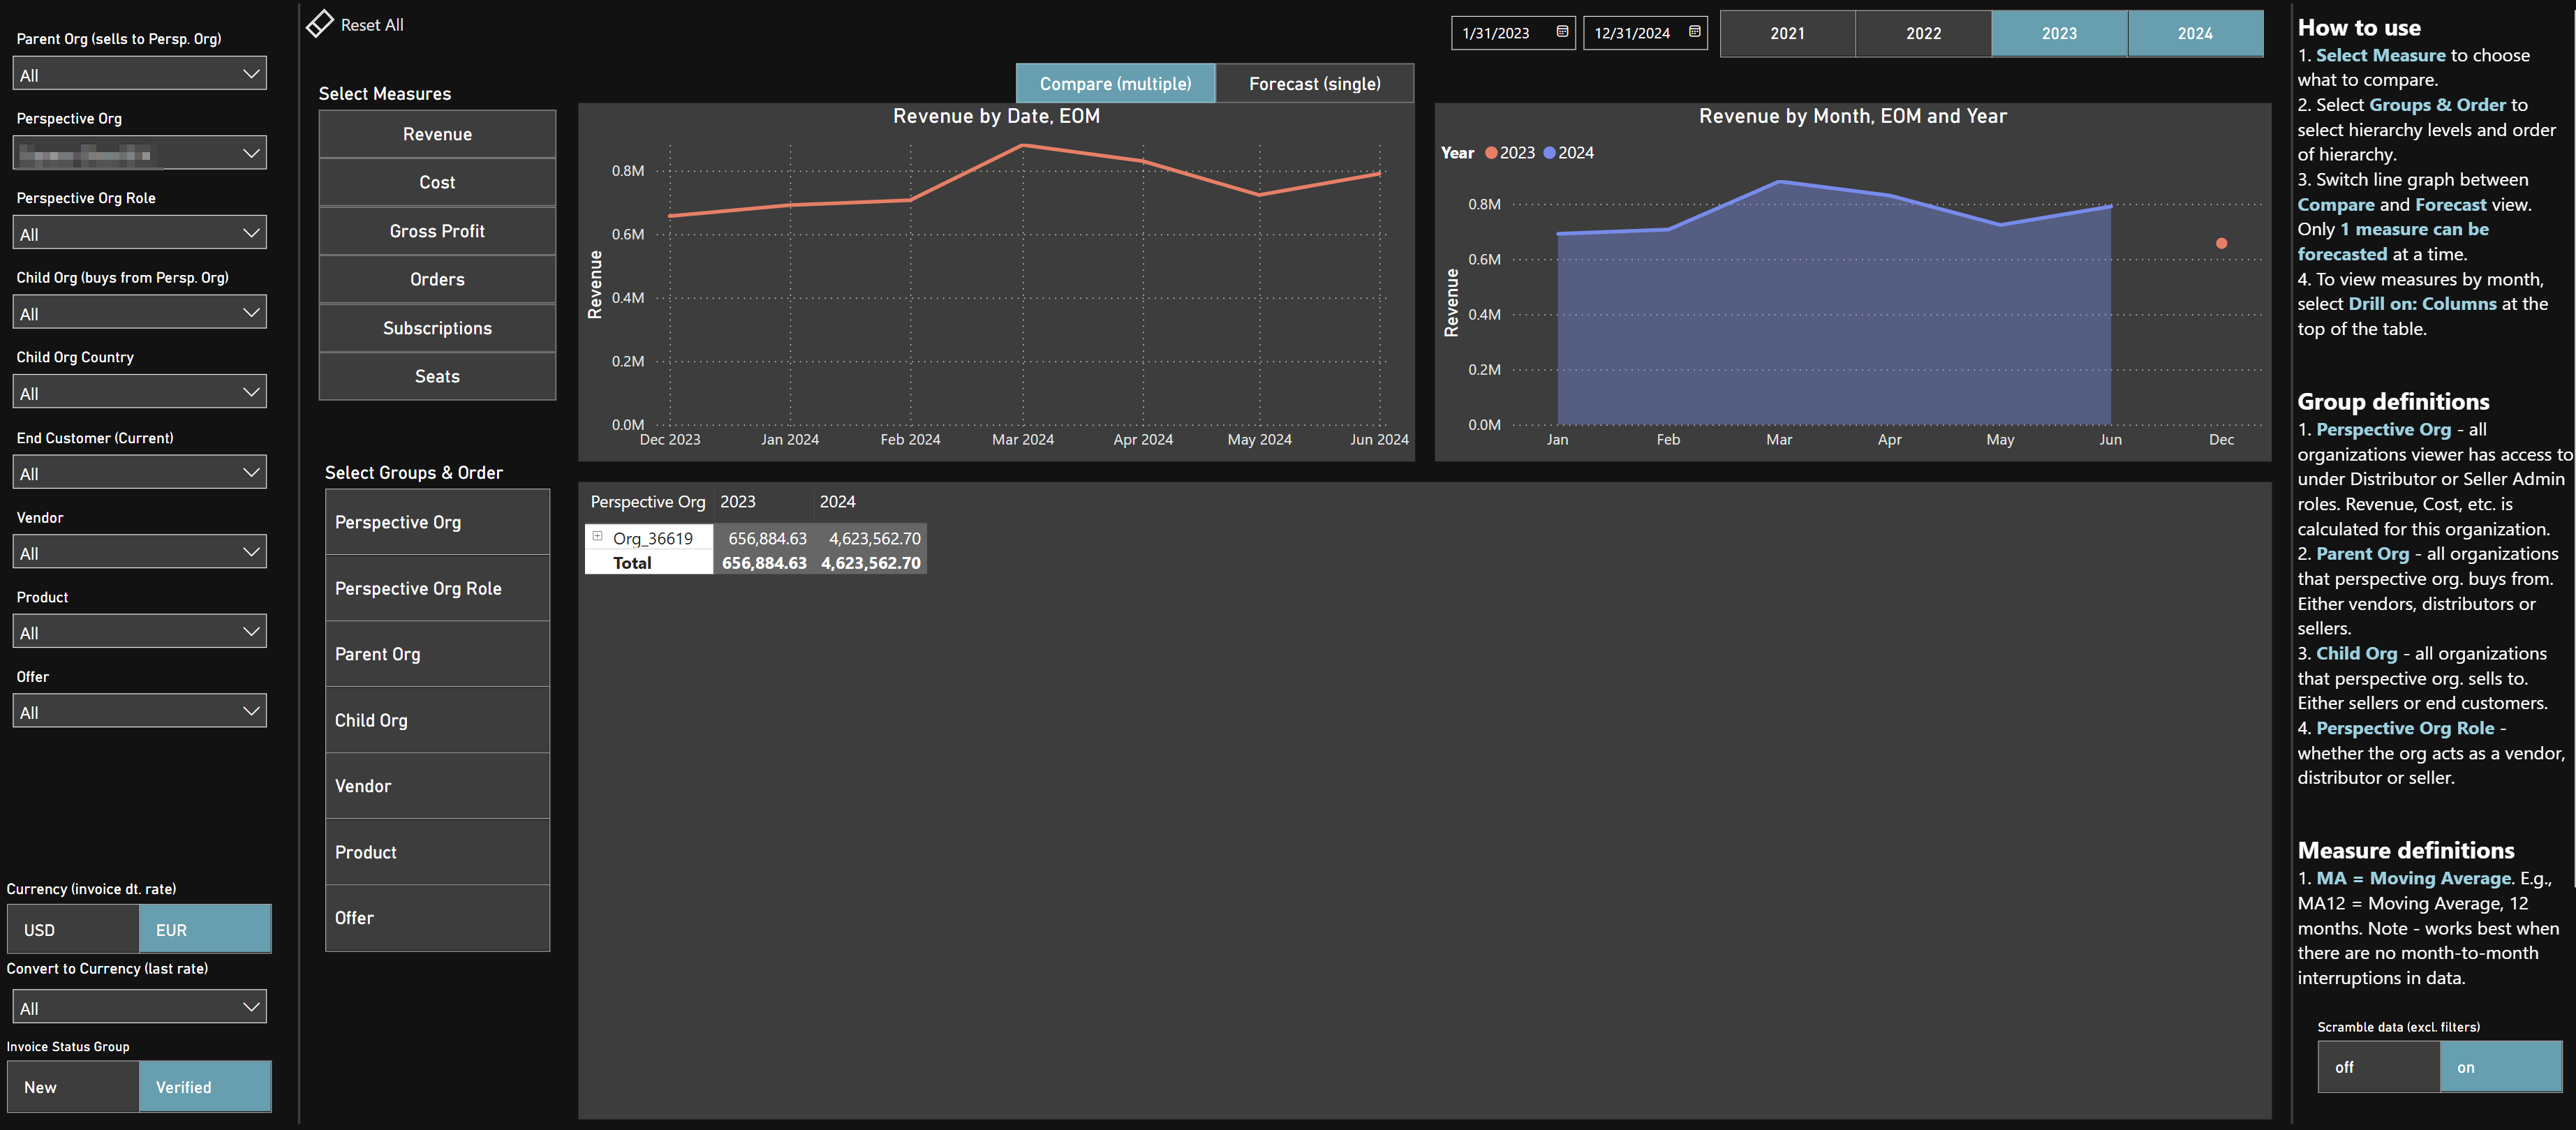Expand the Org_36619 row plus icon
This screenshot has width=2576, height=1130.
[x=597, y=536]
